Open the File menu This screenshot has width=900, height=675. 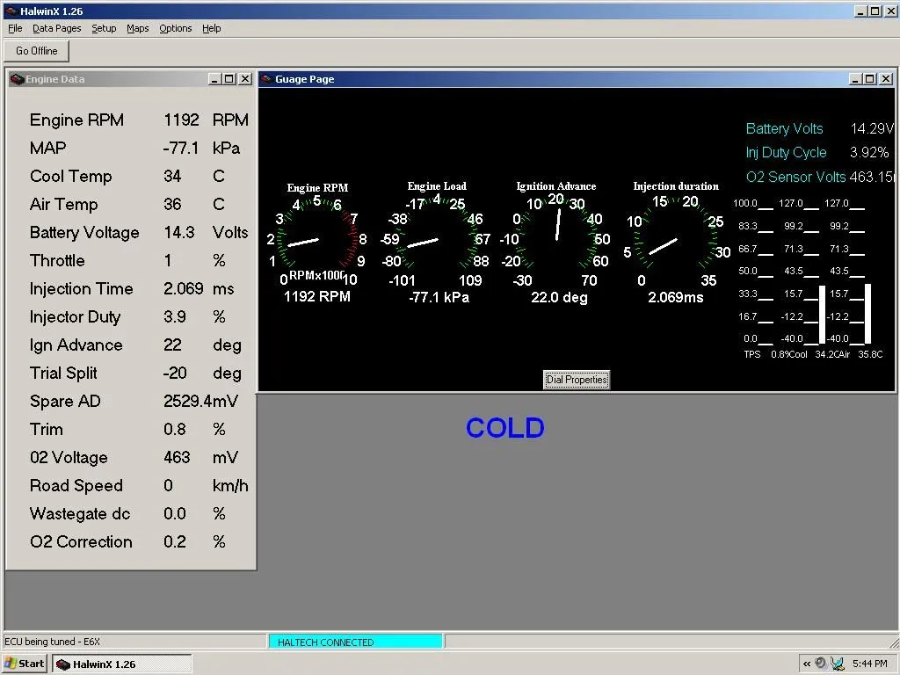(14, 28)
